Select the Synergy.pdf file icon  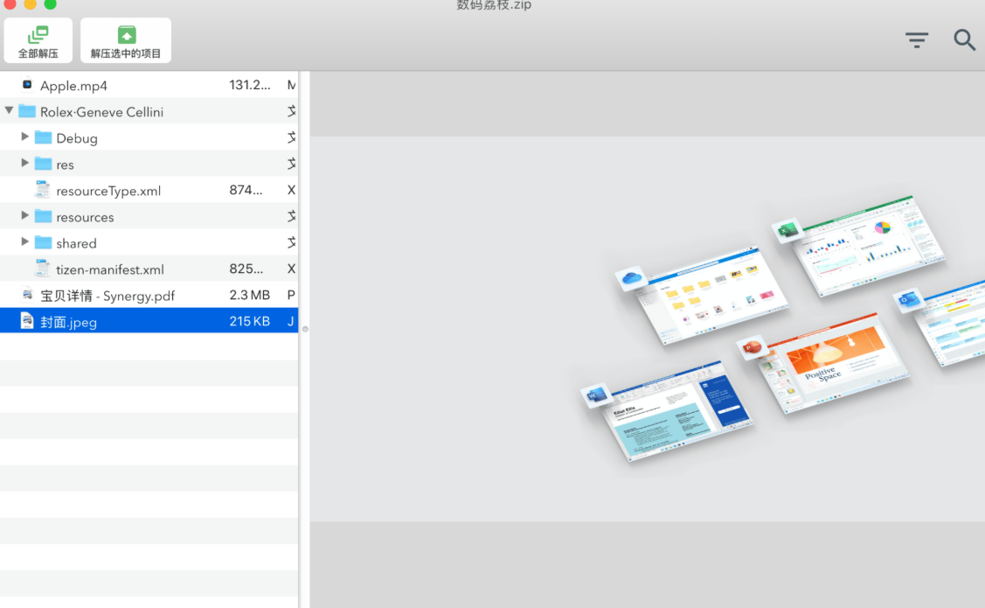(x=27, y=294)
